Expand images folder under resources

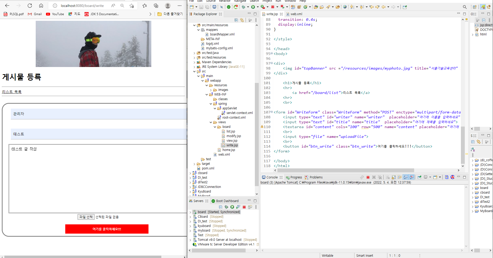(x=211, y=90)
